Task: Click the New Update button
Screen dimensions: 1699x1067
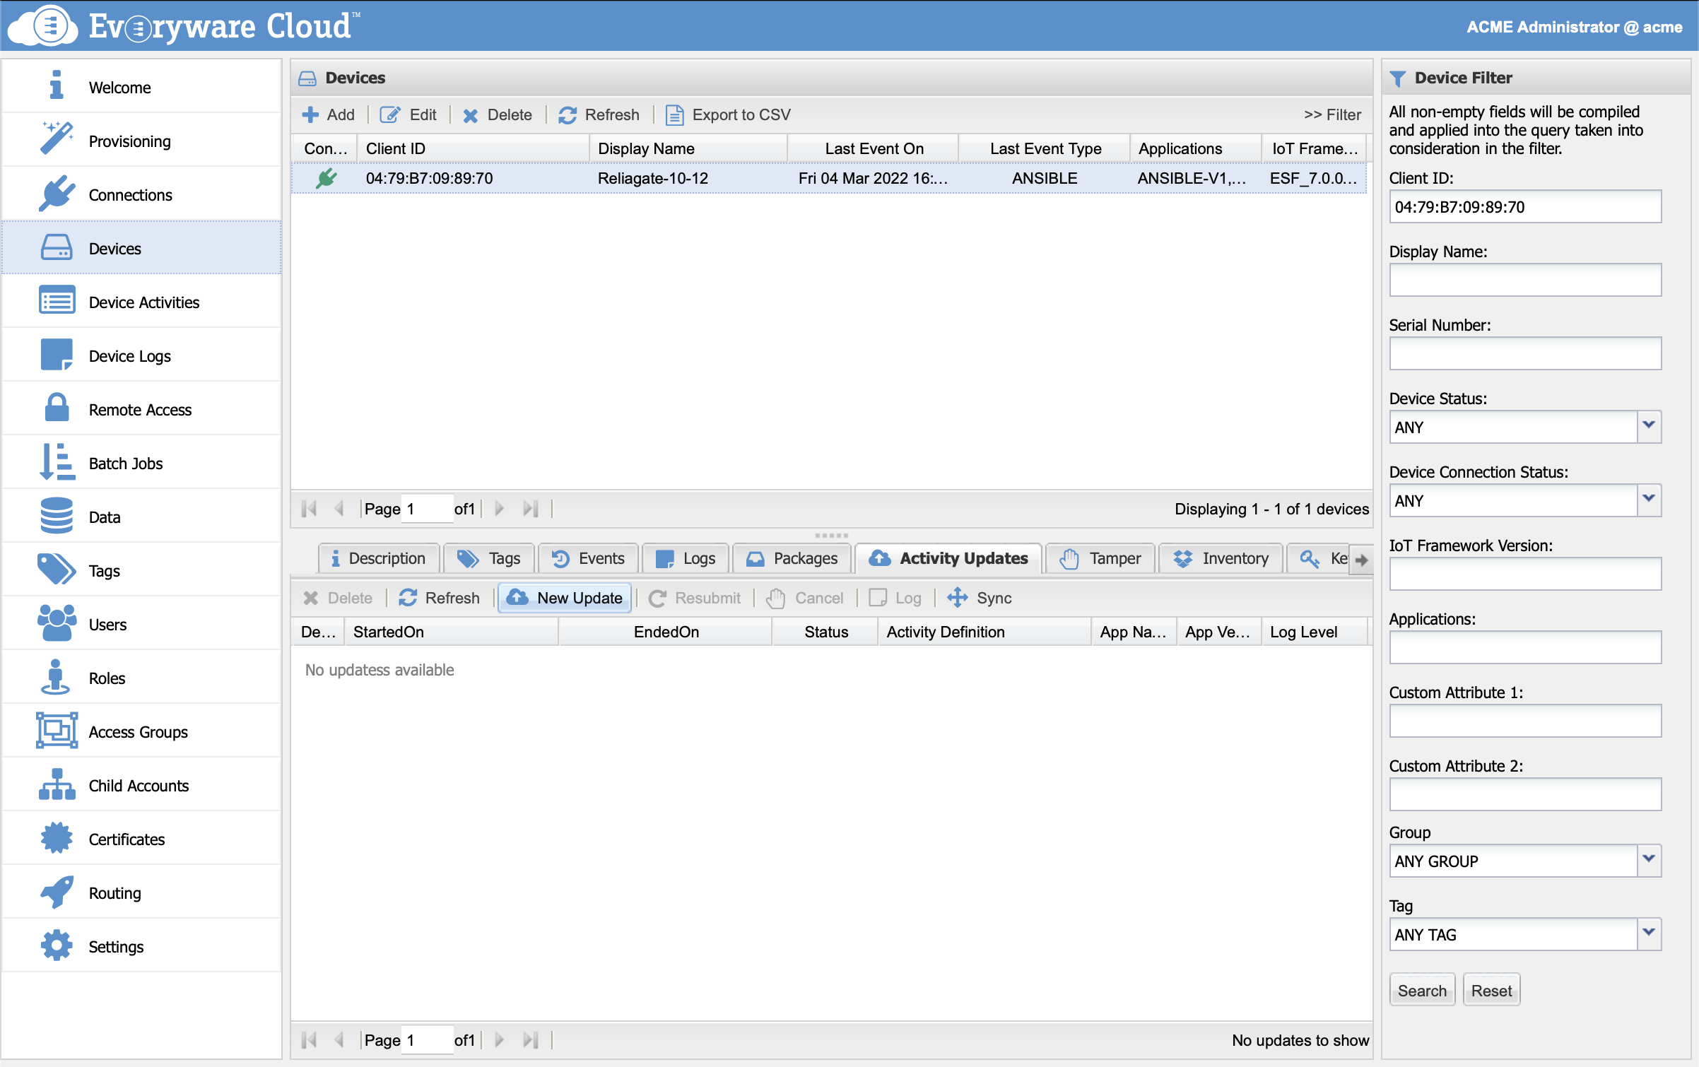Action: click(x=565, y=598)
